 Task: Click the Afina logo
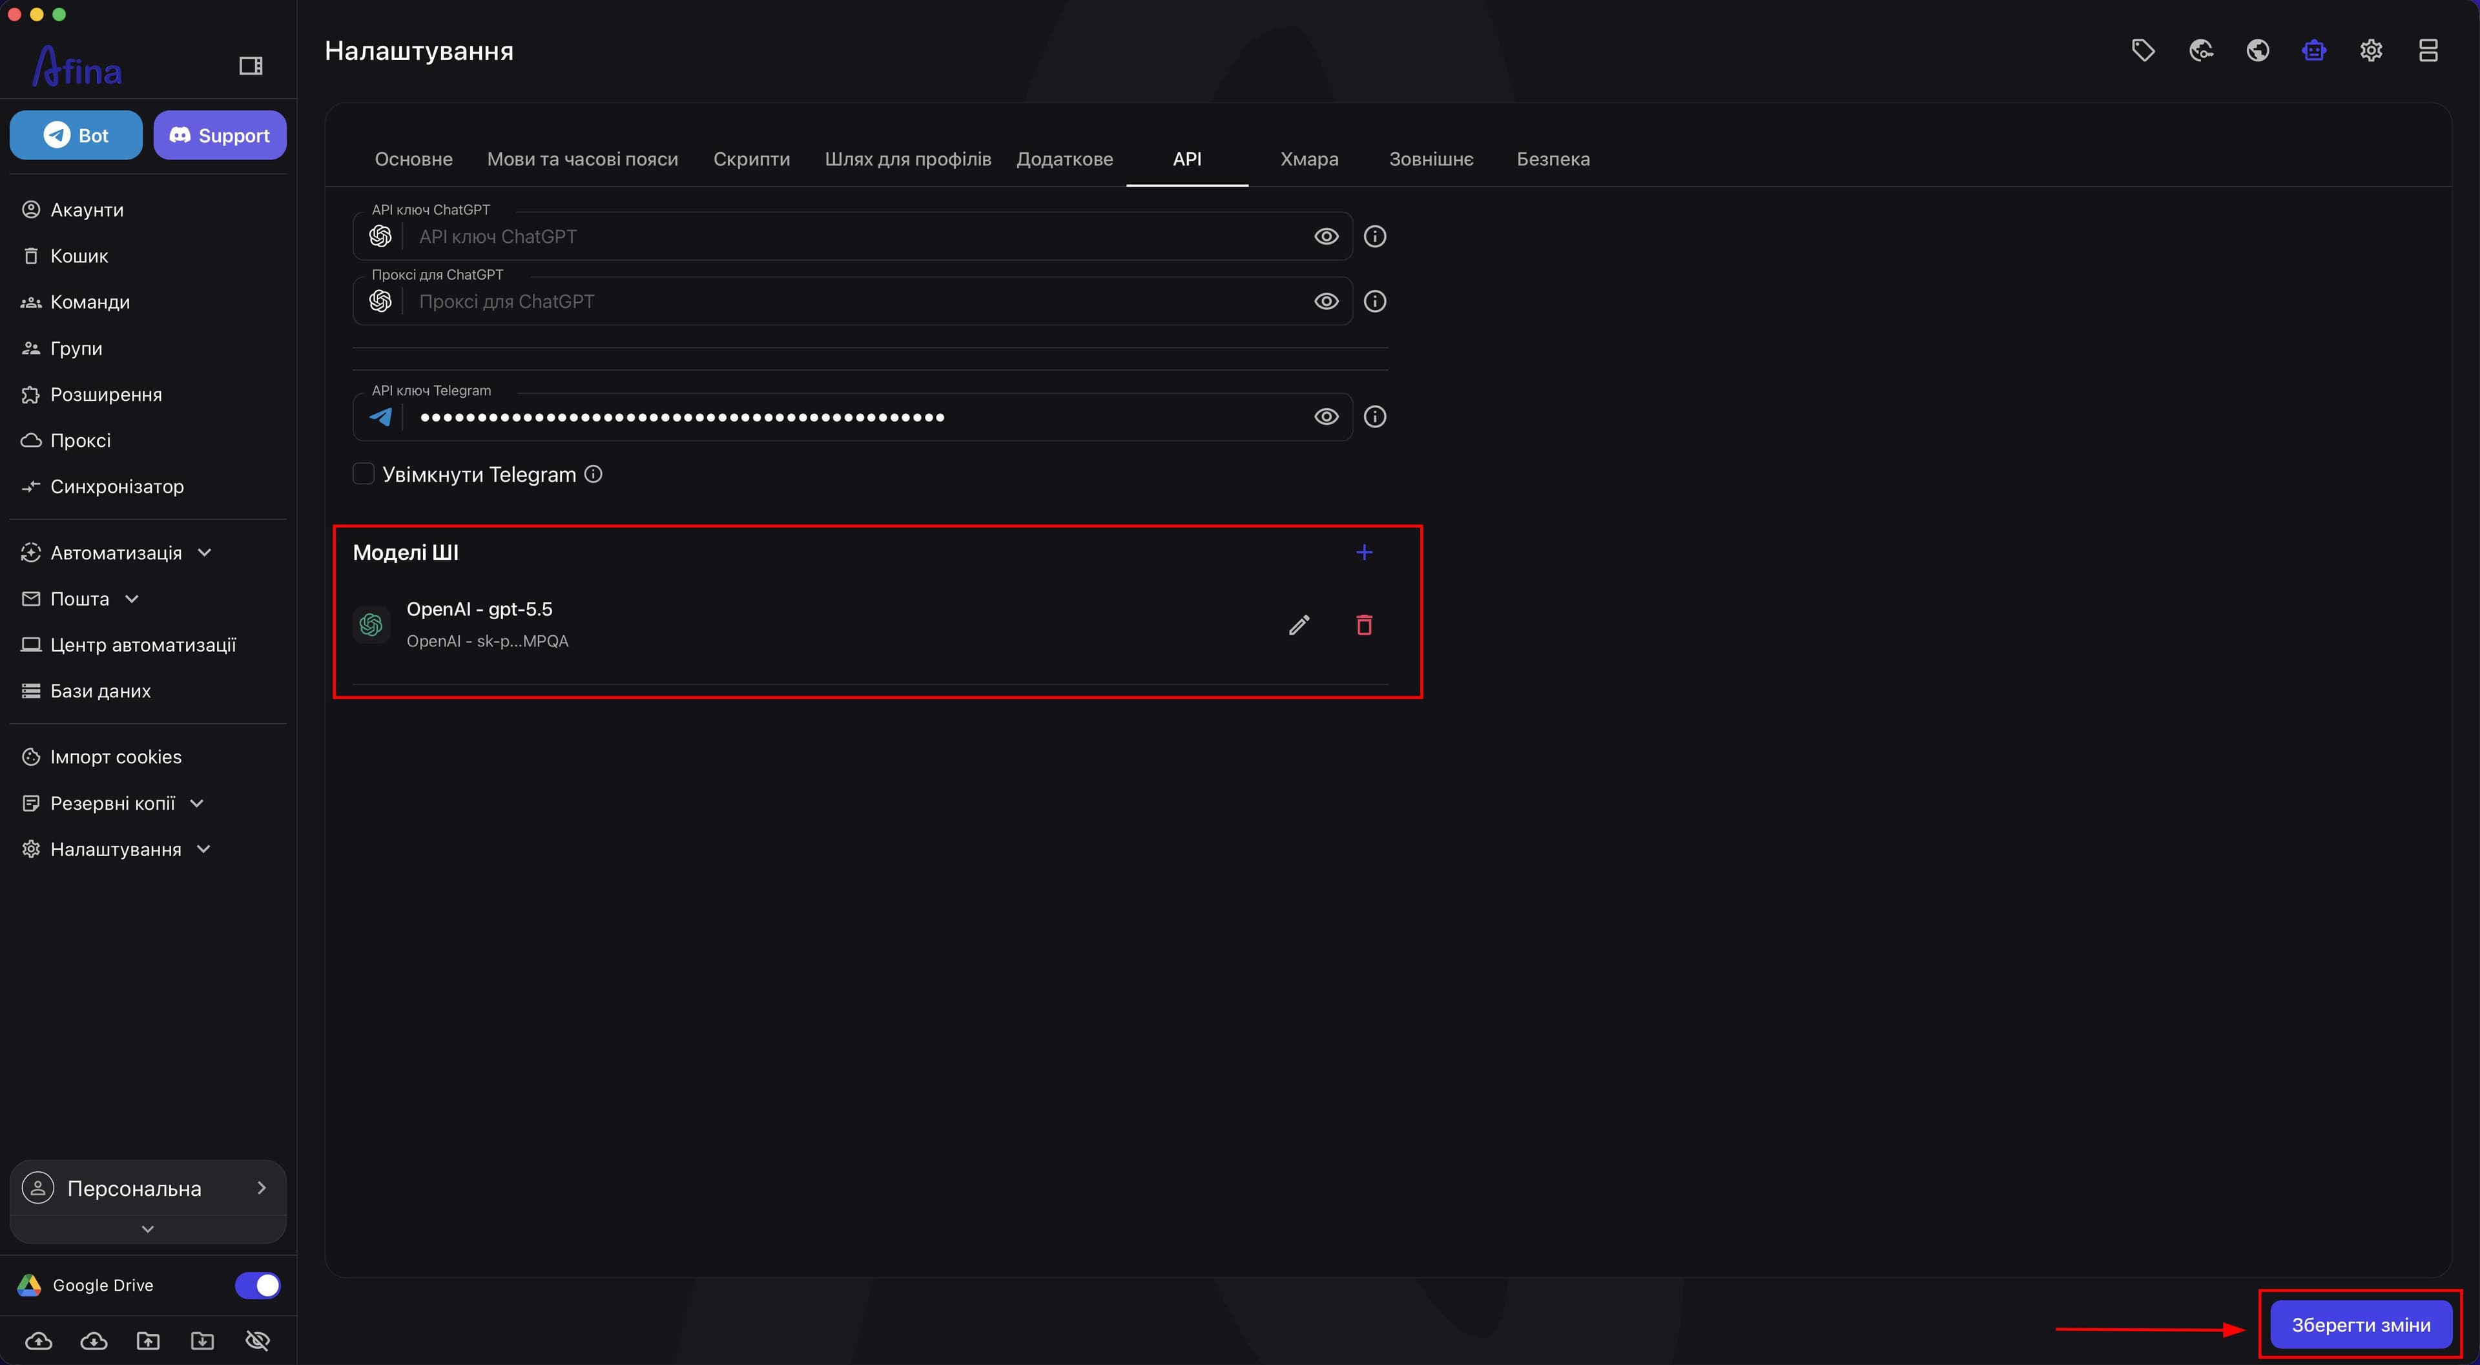[x=77, y=67]
